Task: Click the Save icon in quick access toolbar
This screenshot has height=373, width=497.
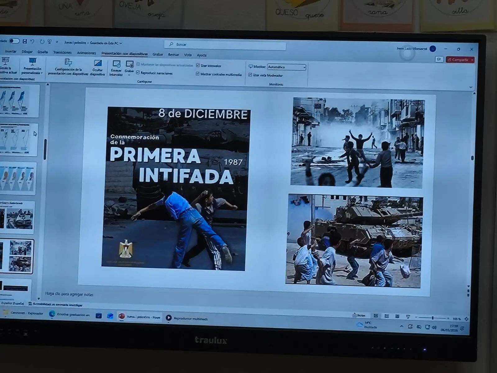Action: 25,41
